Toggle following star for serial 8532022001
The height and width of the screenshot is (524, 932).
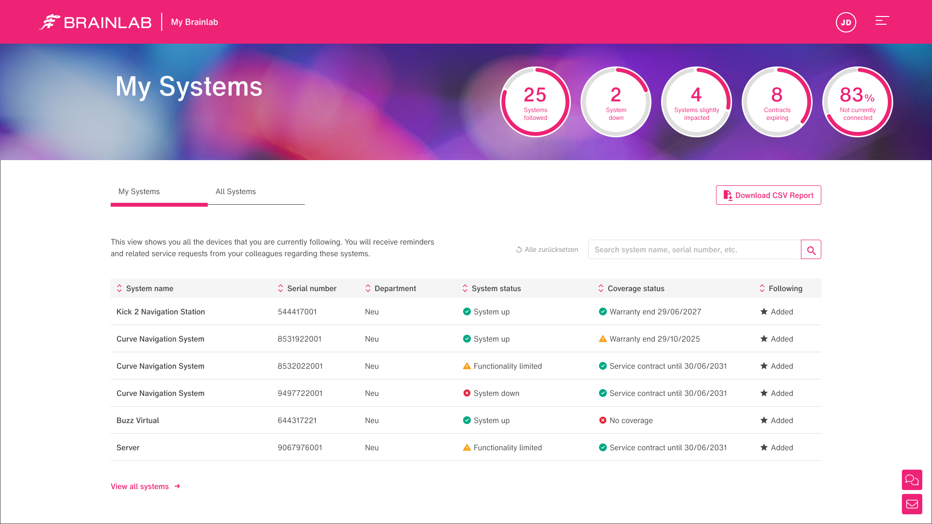[764, 366]
